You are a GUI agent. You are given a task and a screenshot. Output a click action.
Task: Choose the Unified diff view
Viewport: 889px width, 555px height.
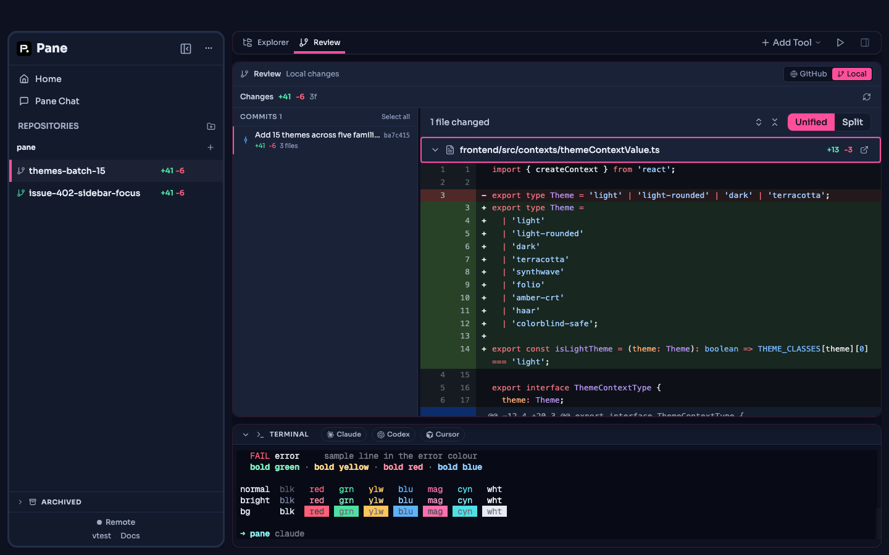pyautogui.click(x=811, y=122)
